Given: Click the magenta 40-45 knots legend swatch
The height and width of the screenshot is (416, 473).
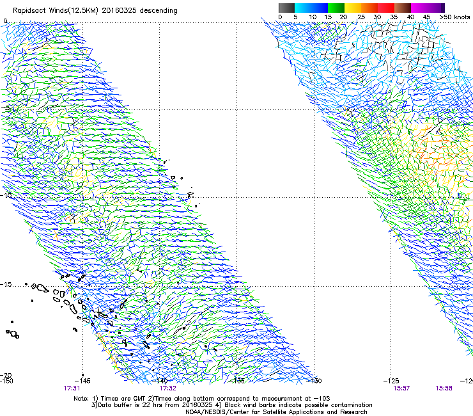Looking at the screenshot, I should coord(419,8).
